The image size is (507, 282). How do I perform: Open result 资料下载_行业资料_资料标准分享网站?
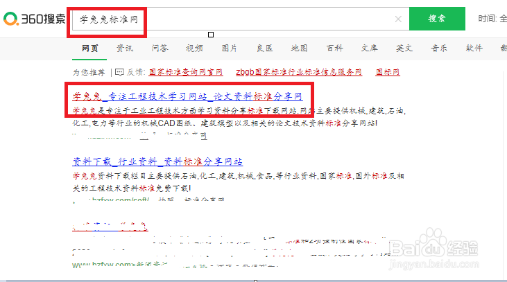(x=157, y=161)
